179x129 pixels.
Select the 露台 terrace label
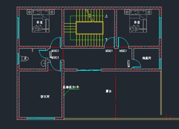tap(109, 91)
